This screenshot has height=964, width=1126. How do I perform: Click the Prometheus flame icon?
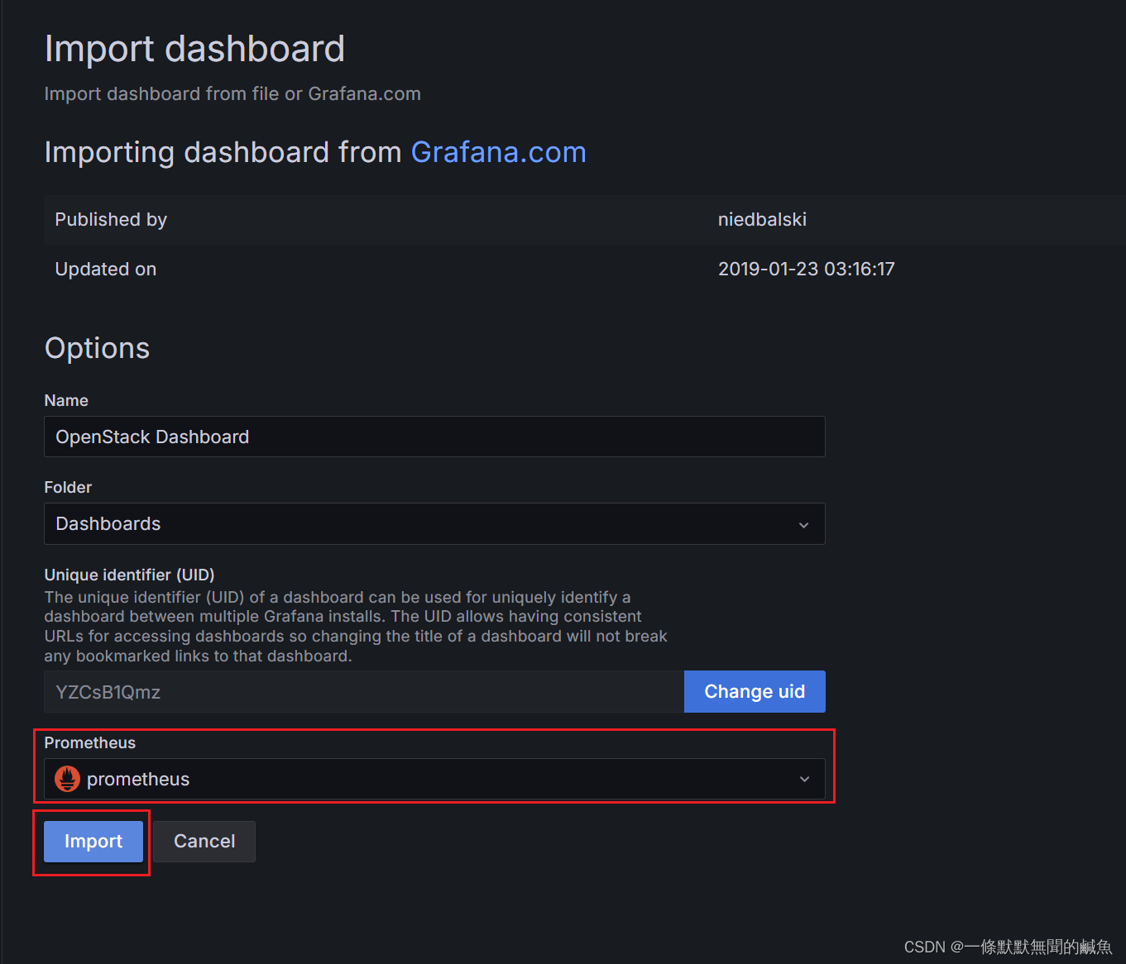point(67,779)
